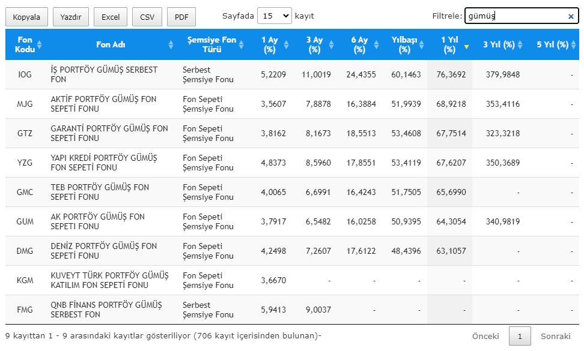Select fund code GMC

tap(25, 192)
